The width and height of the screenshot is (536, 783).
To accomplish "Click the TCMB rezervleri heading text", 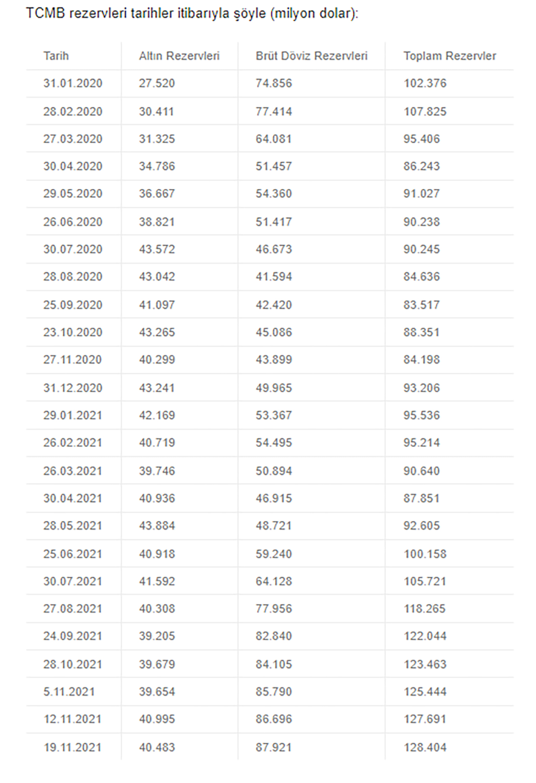I will click(x=192, y=13).
